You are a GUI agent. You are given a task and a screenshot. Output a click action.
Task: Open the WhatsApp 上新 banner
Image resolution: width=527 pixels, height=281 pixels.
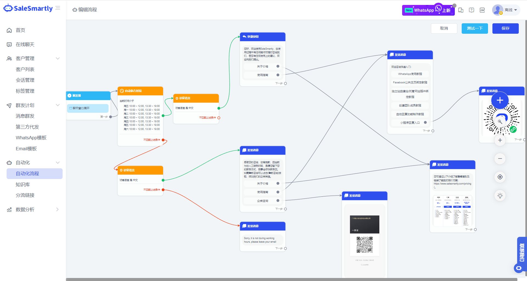point(428,10)
